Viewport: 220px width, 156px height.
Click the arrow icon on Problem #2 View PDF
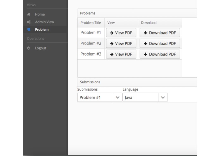112,44
